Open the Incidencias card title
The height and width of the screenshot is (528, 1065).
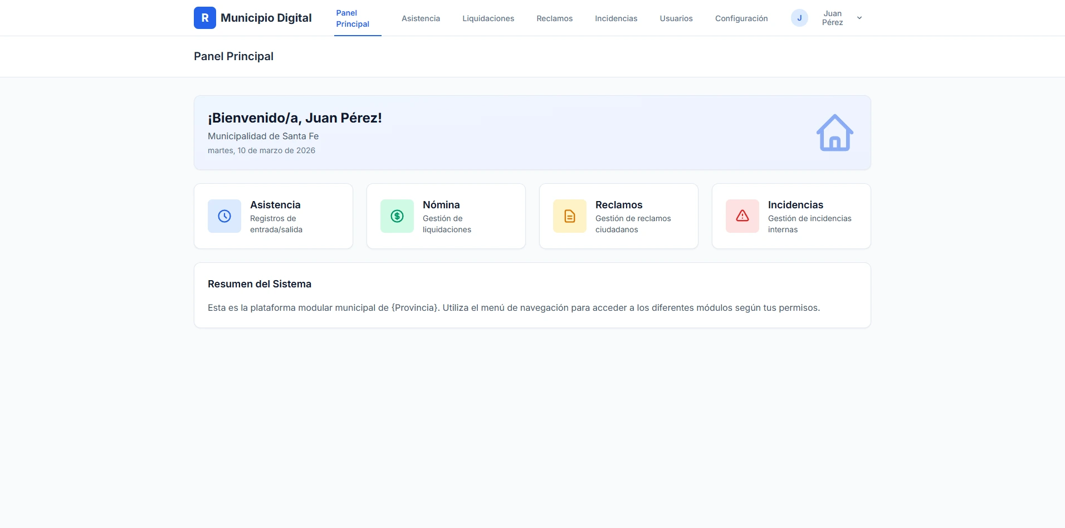(x=795, y=205)
